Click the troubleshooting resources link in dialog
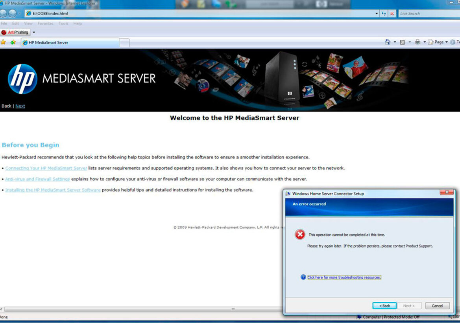 [344, 277]
